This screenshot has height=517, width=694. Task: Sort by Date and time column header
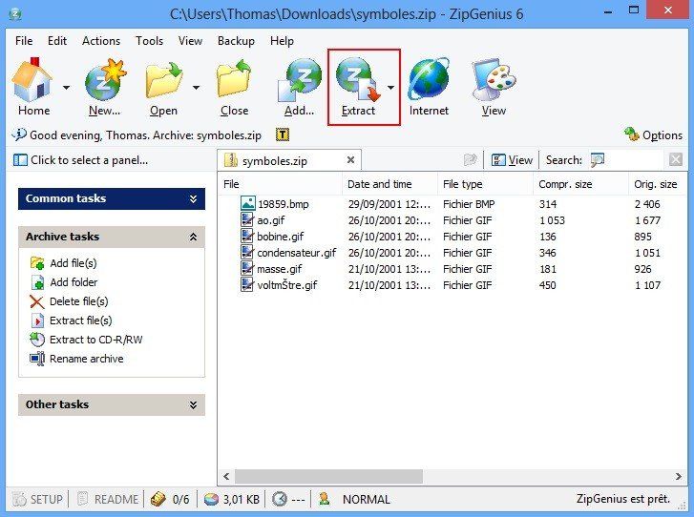click(x=389, y=184)
